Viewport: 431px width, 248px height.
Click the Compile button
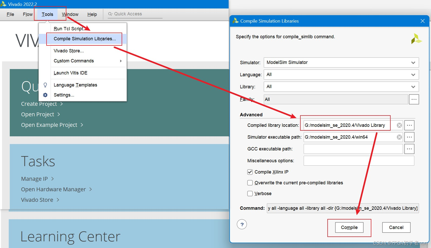(x=349, y=227)
